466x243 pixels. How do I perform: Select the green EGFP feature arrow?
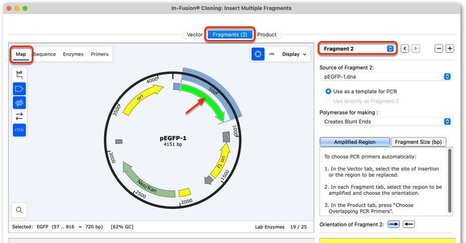pos(208,98)
